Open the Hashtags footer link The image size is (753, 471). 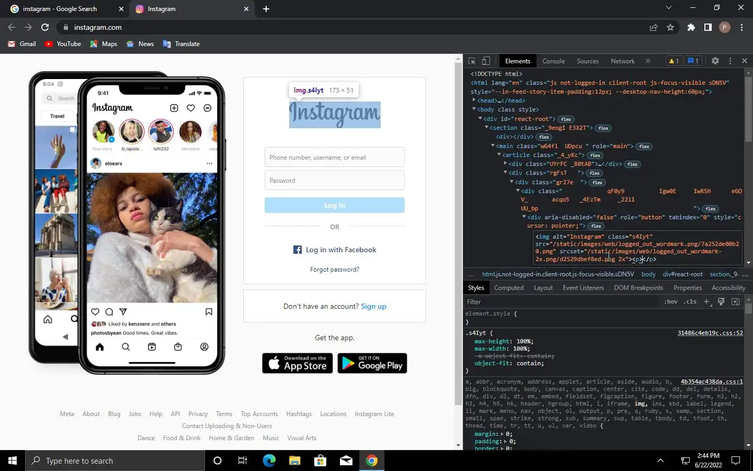[299, 414]
